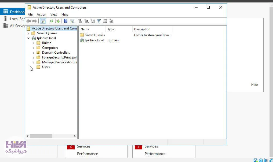Sort by the Description column header
Viewport: 273px width, 162px height.
click(x=153, y=29)
